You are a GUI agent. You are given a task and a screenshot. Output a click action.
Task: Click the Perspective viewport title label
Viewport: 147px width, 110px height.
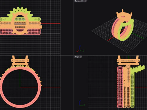pyautogui.click(x=80, y=1)
